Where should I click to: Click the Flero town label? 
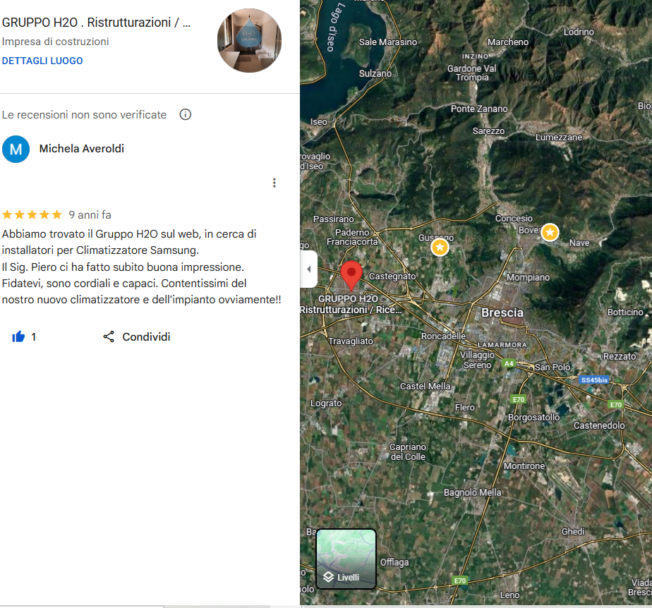(464, 407)
